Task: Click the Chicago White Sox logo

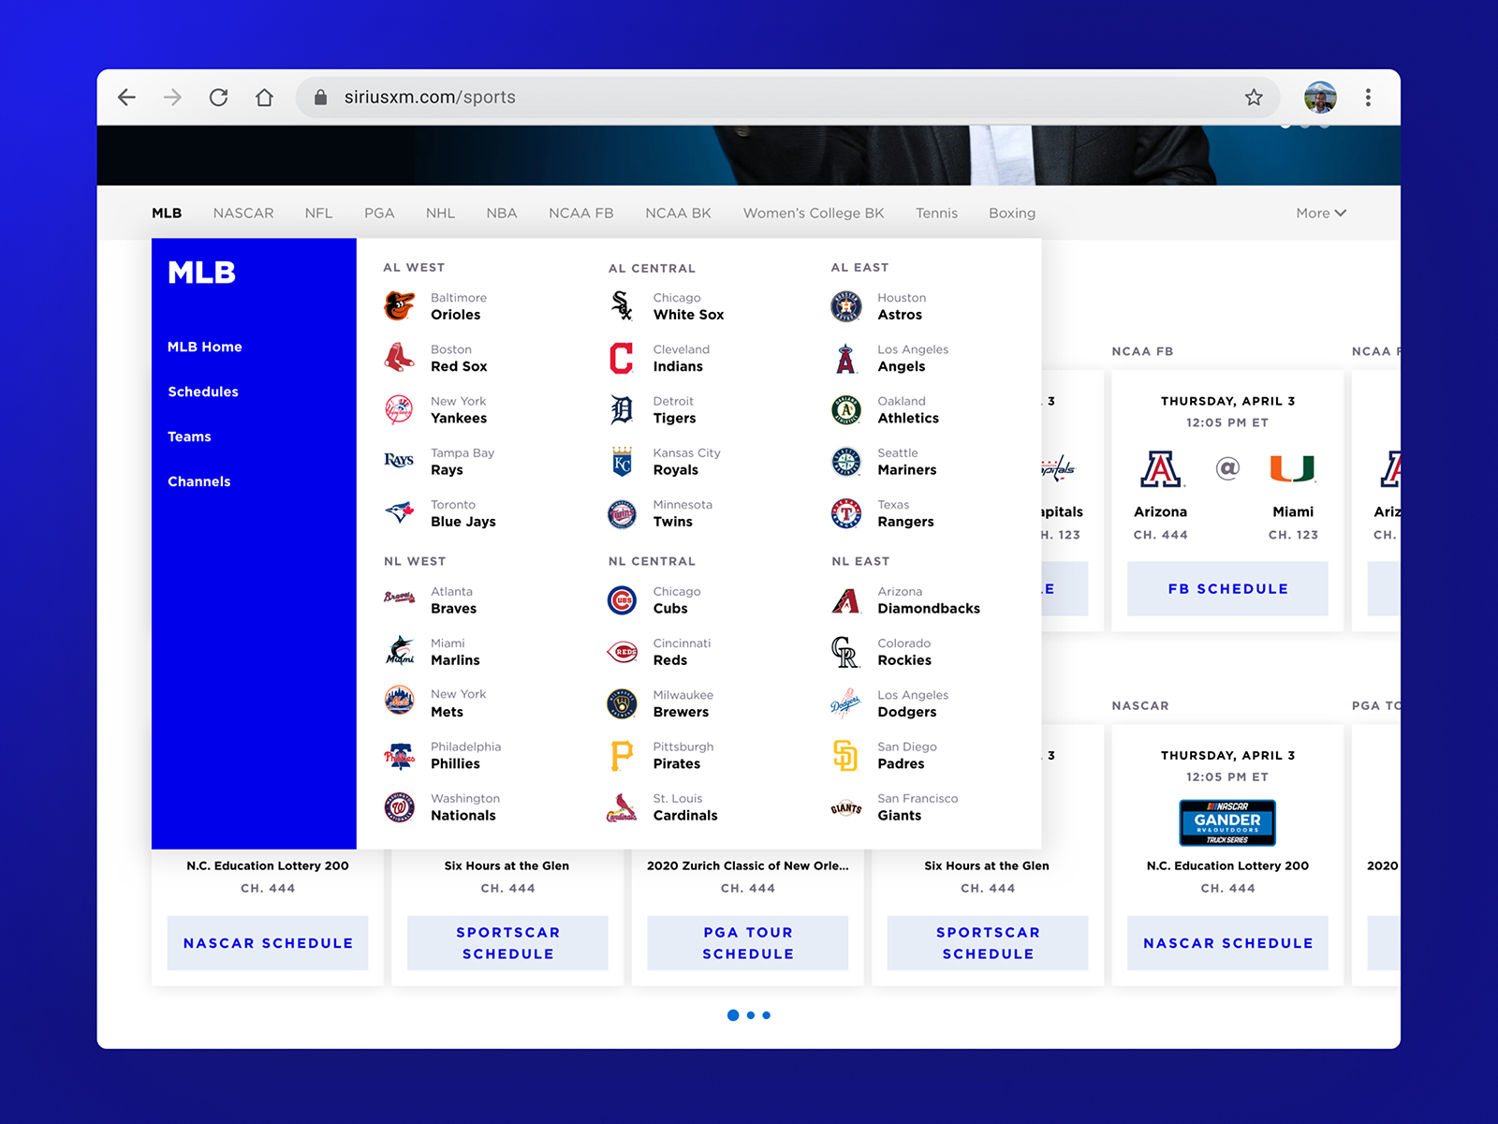Action: click(622, 306)
